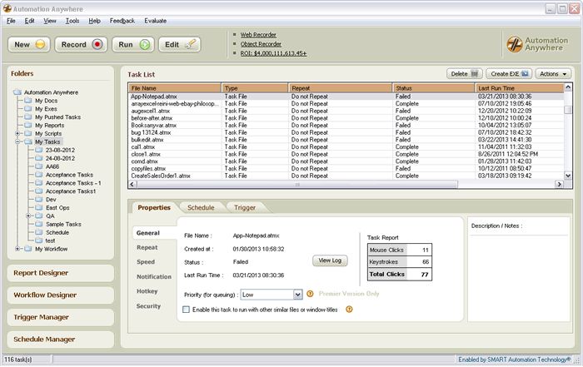Enable task to run with similar files checkbox
The image size is (583, 367).
coord(186,310)
